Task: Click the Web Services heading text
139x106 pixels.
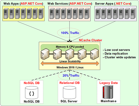Action: (70, 4)
